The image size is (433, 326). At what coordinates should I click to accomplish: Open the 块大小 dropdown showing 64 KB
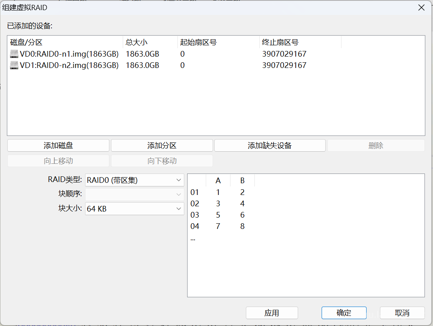[x=134, y=209]
